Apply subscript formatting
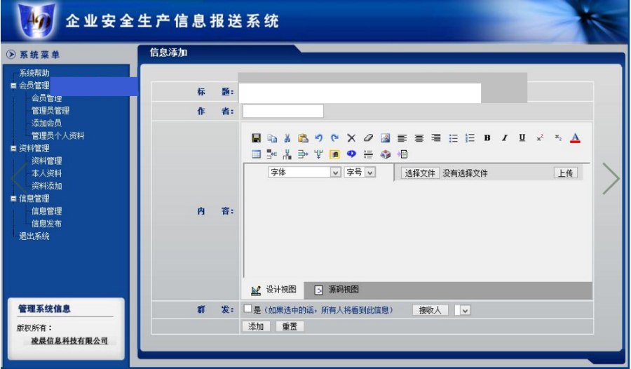The height and width of the screenshot is (369, 631). click(558, 137)
